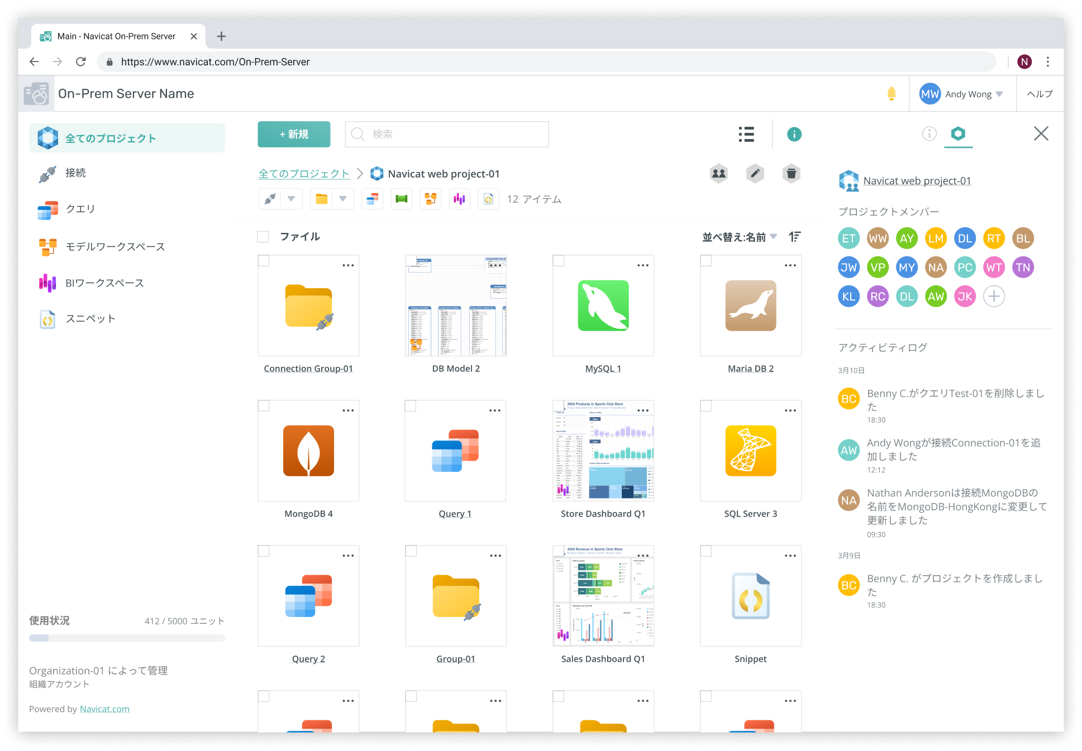Close the right side panel
Screen dimensions: 1082x751
point(1041,133)
